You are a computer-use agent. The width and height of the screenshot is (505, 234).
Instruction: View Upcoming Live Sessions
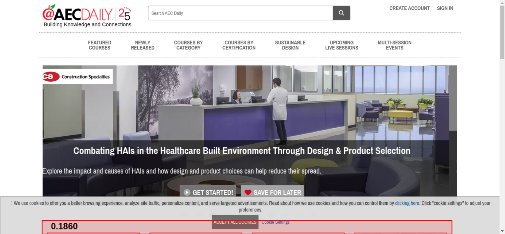click(x=342, y=45)
